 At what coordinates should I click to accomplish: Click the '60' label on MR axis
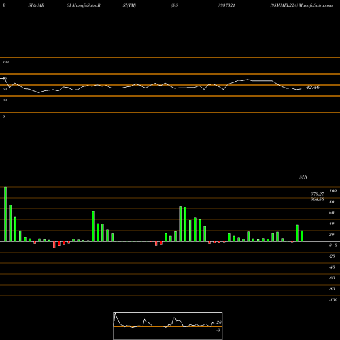[x=332, y=213]
